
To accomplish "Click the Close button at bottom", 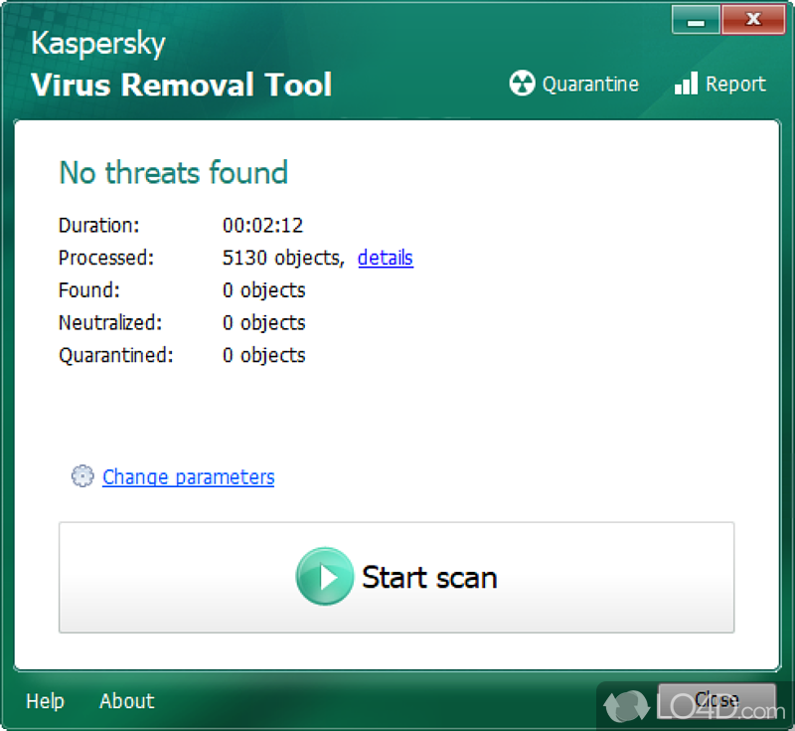I will (716, 700).
